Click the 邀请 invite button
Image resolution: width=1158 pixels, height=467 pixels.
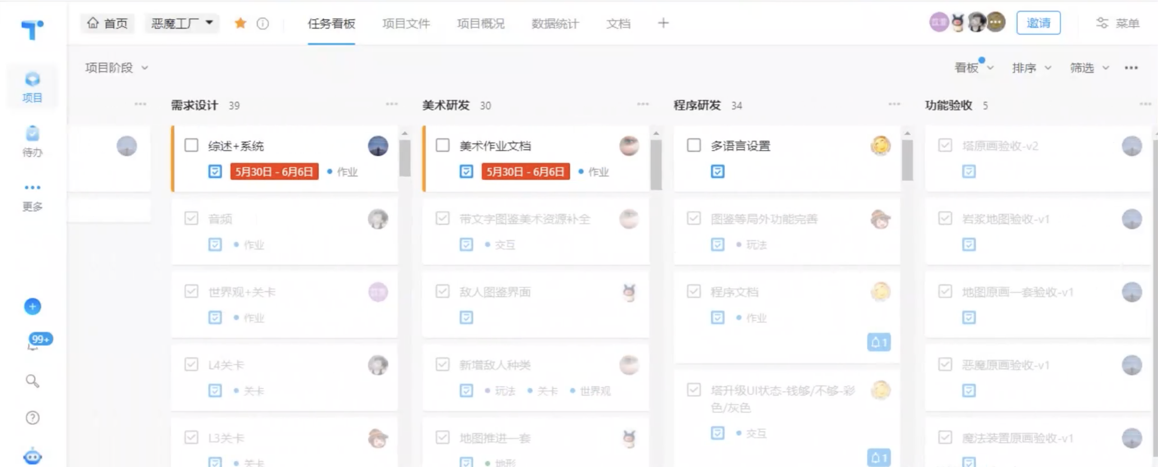1038,22
